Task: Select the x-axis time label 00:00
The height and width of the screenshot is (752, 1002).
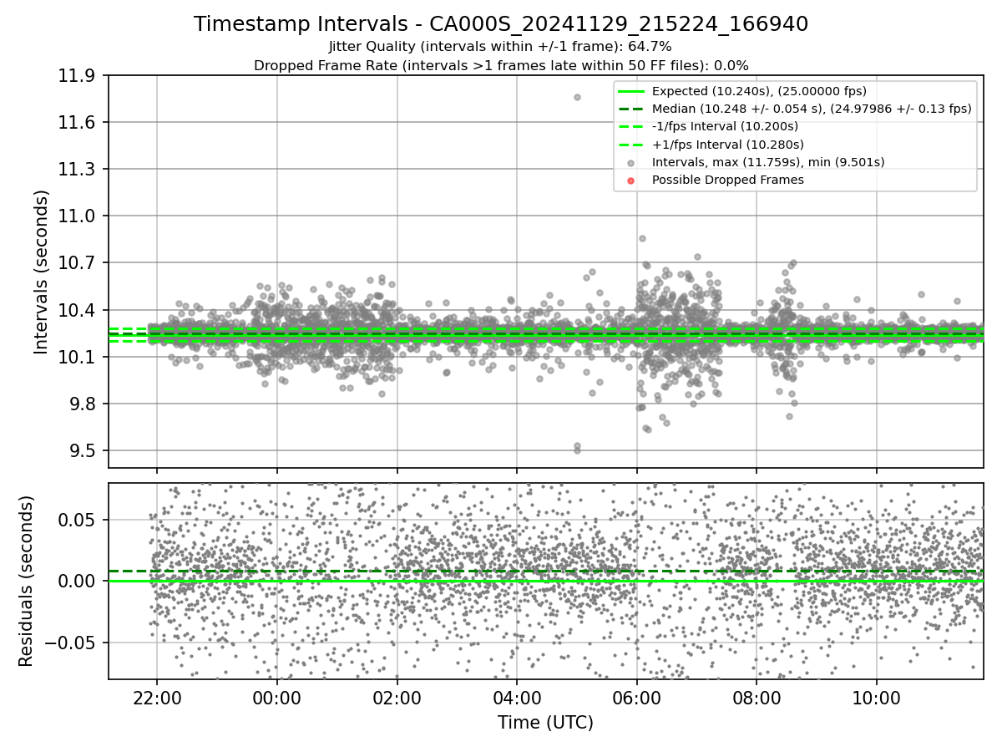Action: pos(276,698)
